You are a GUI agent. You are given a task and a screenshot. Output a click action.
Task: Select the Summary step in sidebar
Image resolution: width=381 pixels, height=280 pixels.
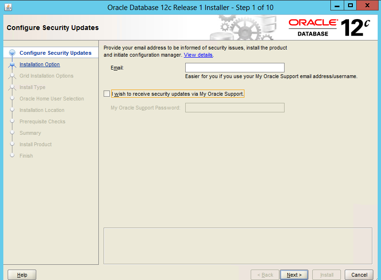pyautogui.click(x=30, y=133)
